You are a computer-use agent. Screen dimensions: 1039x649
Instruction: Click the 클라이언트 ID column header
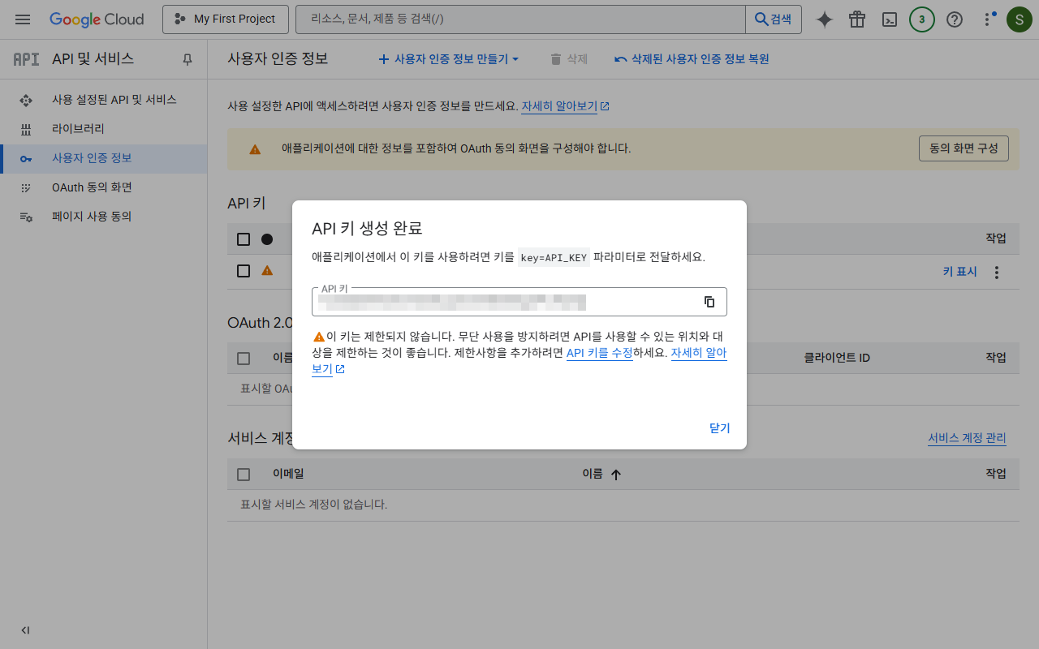click(837, 358)
